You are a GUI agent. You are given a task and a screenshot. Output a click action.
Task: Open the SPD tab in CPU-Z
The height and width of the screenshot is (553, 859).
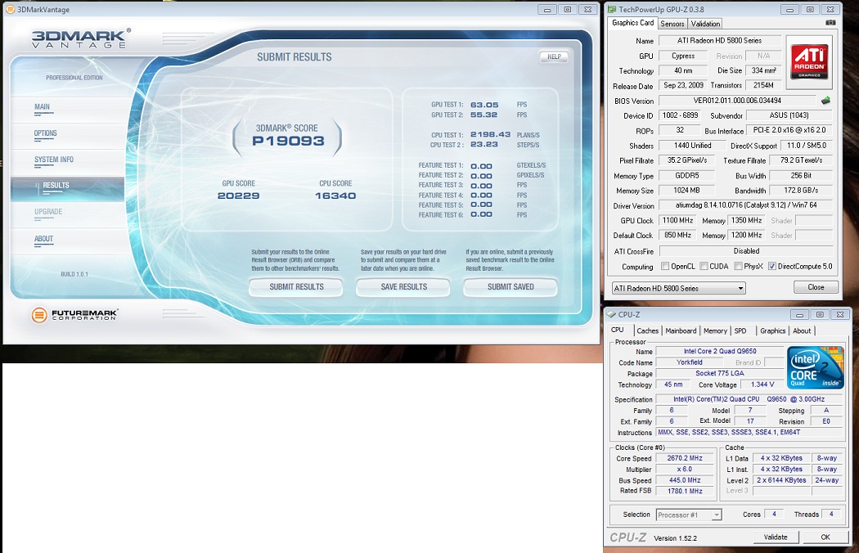click(740, 330)
